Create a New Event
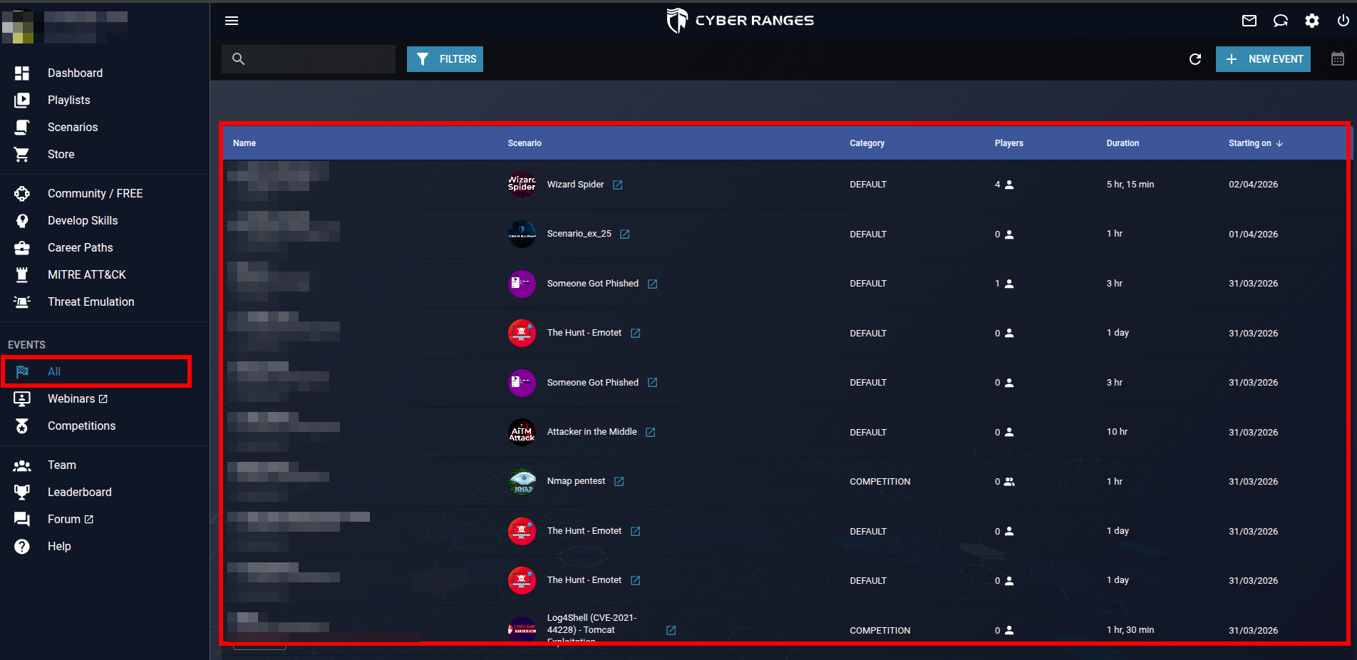 (1263, 59)
